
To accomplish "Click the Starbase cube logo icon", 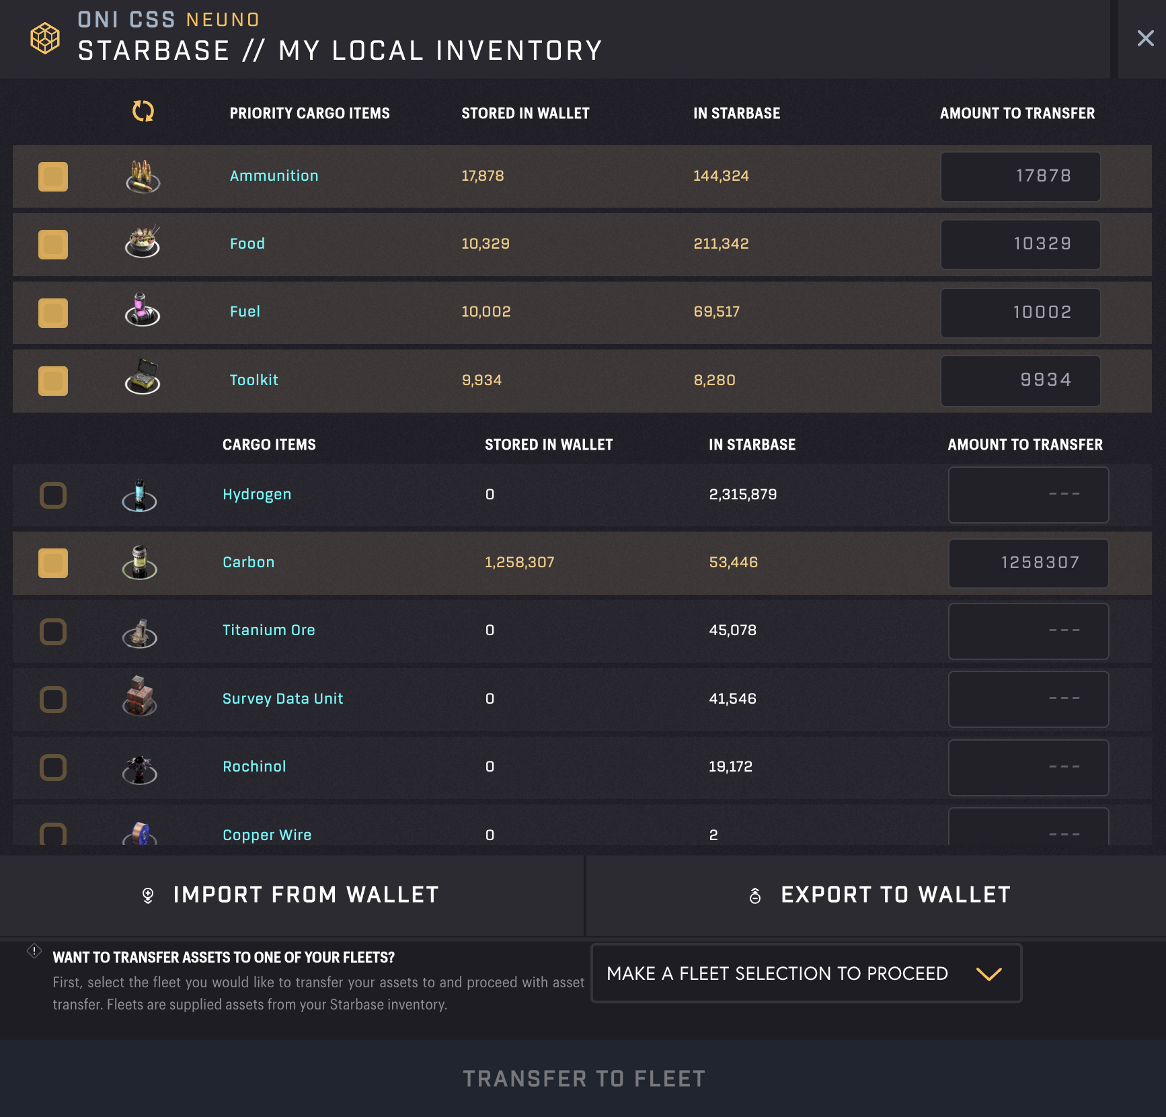I will 45,38.
